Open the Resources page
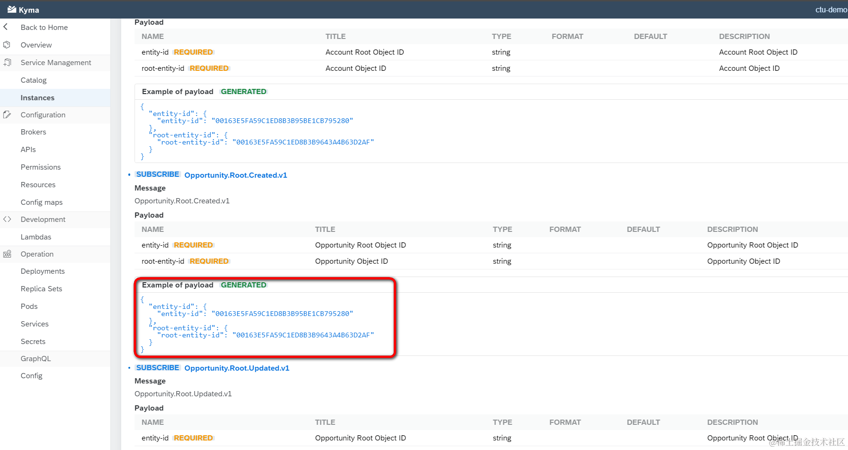Viewport: 848px width, 450px height. (38, 185)
